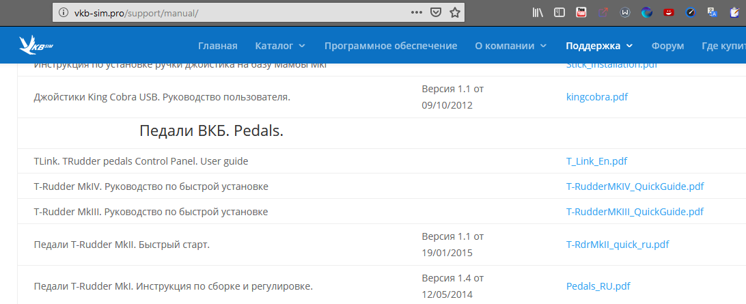The width and height of the screenshot is (746, 304).
Task: Go to Главная in the navigation
Action: (x=217, y=46)
